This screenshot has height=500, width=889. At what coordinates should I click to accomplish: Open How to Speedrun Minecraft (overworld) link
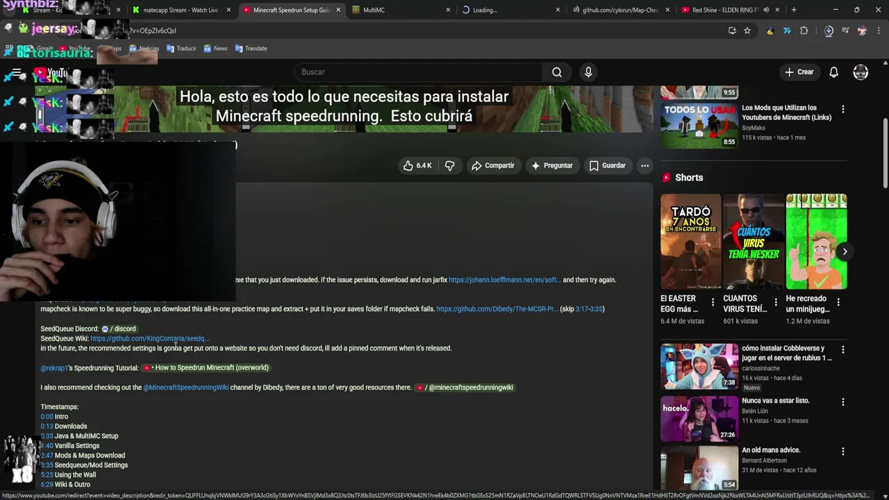(206, 367)
